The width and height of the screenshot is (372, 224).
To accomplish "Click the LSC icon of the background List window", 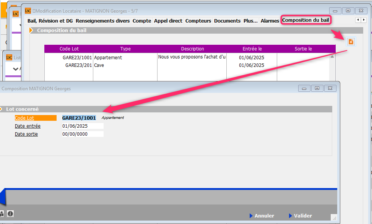I will (x=9, y=57).
